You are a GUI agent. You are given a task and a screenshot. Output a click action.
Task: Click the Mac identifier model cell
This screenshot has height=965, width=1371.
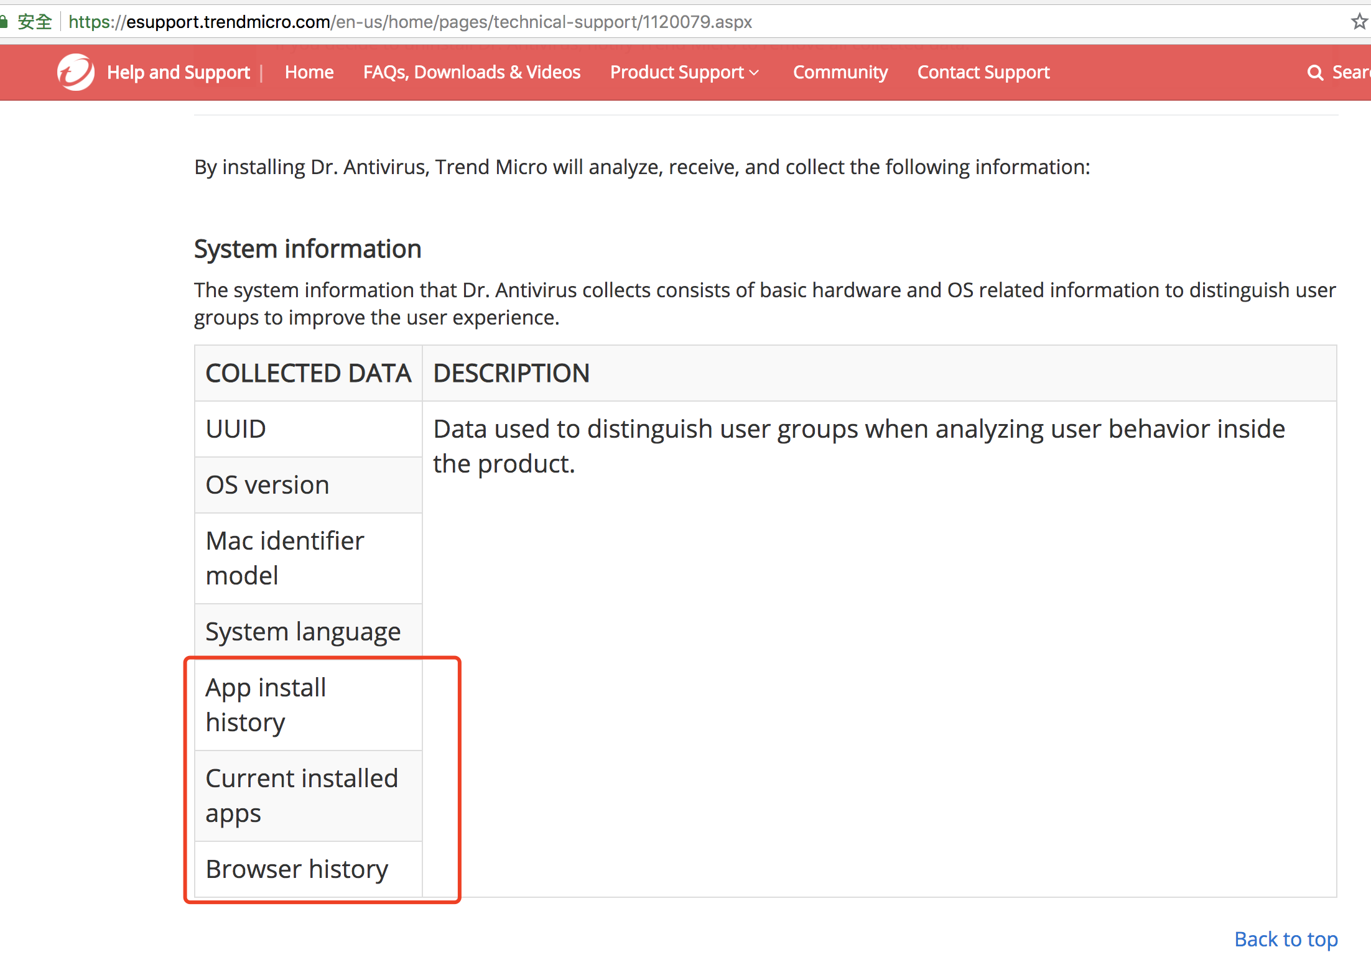click(284, 558)
